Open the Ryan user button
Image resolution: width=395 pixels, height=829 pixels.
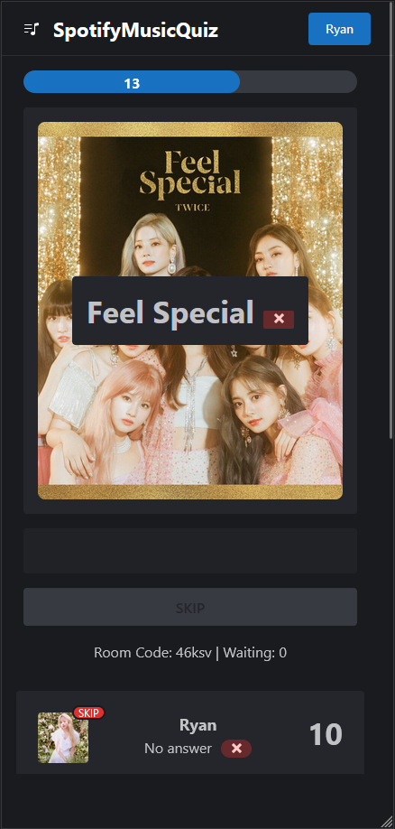340,29
